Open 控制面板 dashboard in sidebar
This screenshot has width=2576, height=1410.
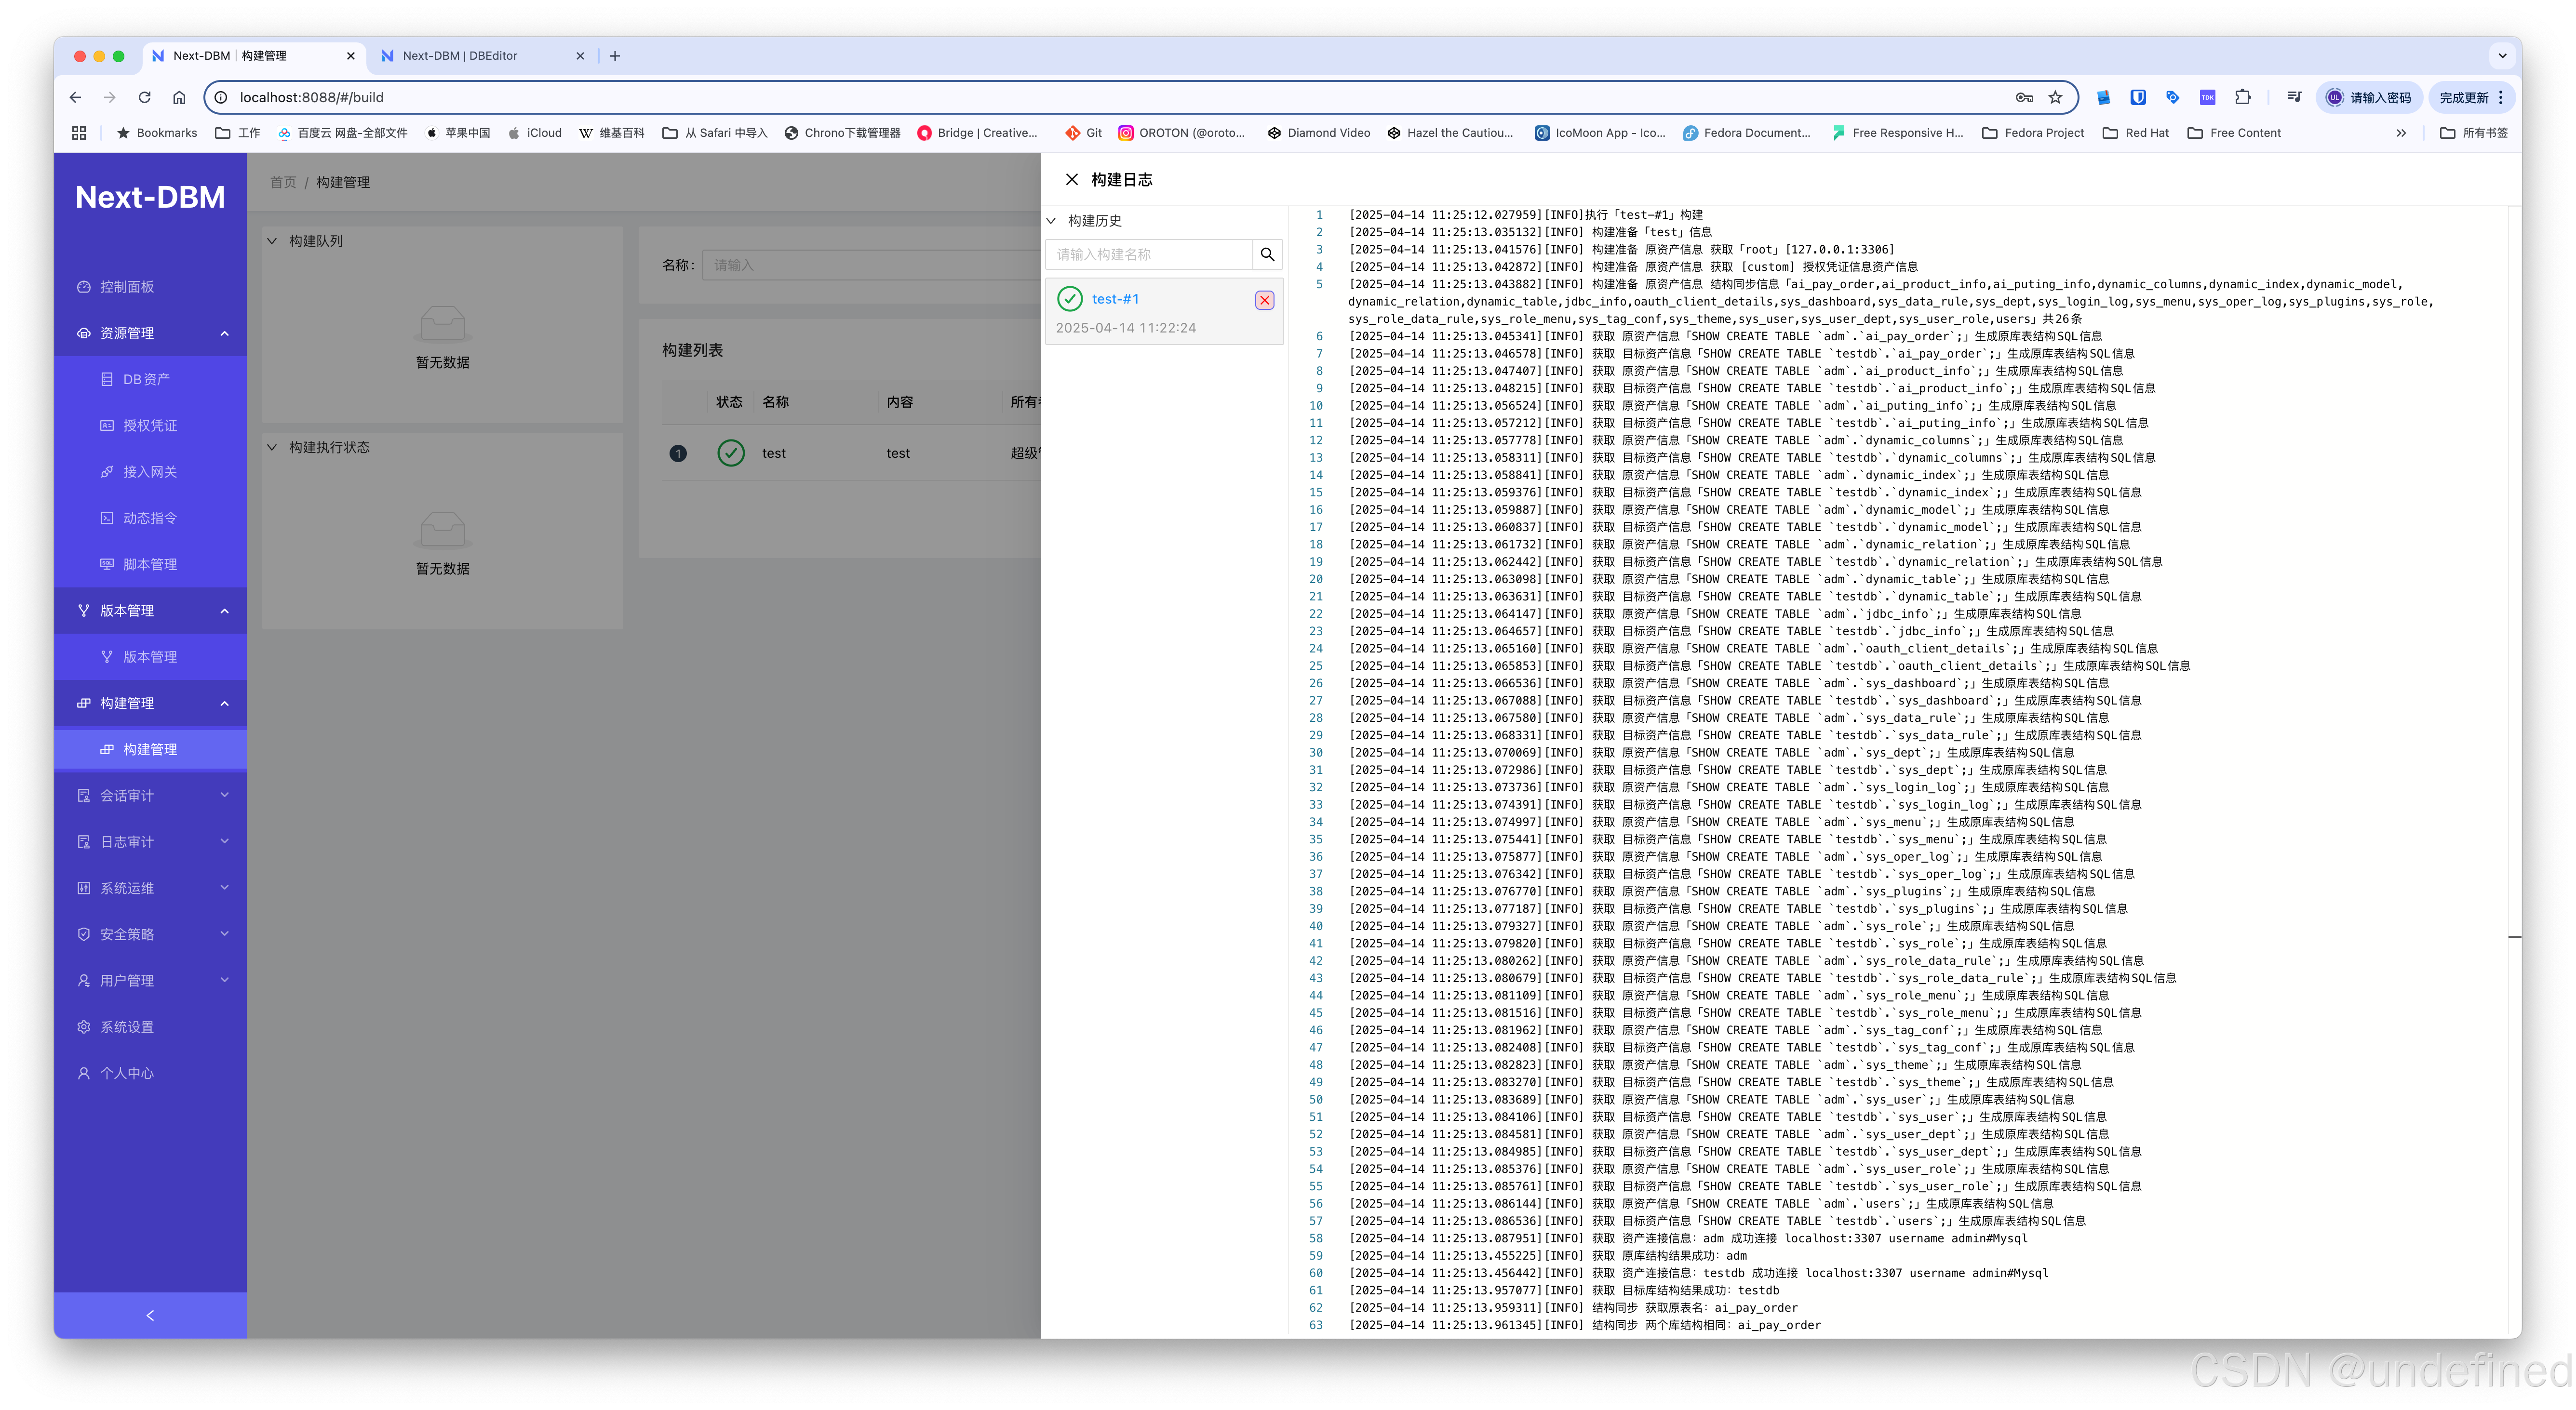(127, 287)
